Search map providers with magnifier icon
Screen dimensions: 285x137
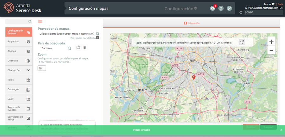point(98,34)
